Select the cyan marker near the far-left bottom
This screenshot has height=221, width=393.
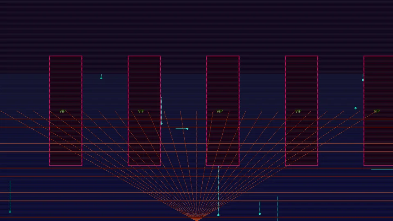[10, 211]
